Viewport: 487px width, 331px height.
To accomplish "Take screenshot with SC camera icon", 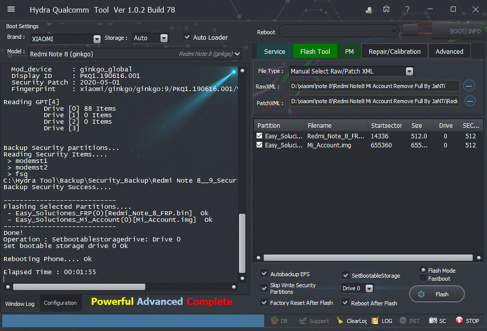I will [433, 320].
